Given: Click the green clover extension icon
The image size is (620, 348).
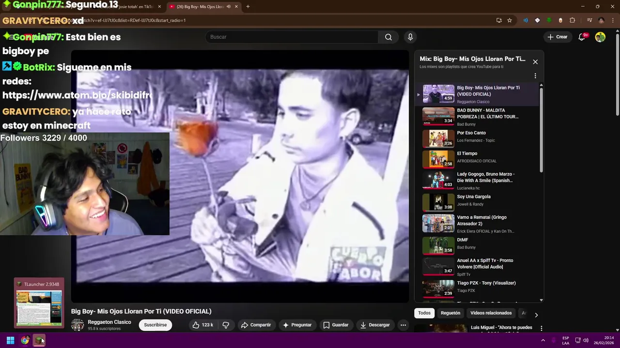Looking at the screenshot, I should click(549, 20).
